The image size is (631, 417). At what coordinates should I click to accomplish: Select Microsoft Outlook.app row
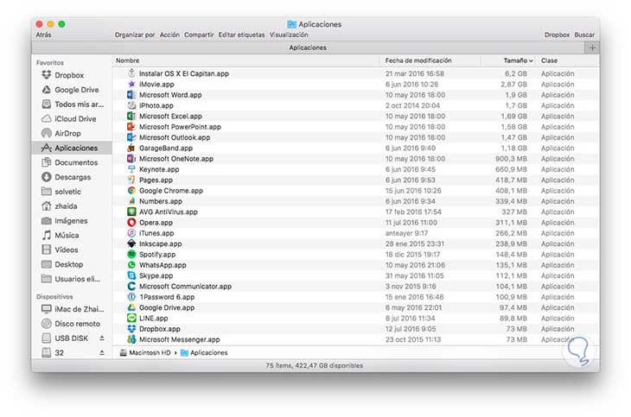pos(355,137)
